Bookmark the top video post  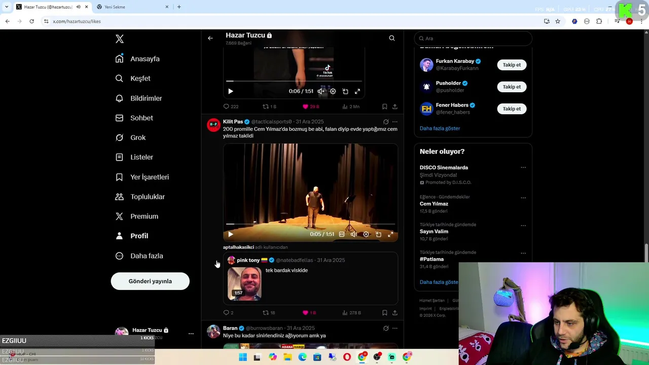click(384, 106)
